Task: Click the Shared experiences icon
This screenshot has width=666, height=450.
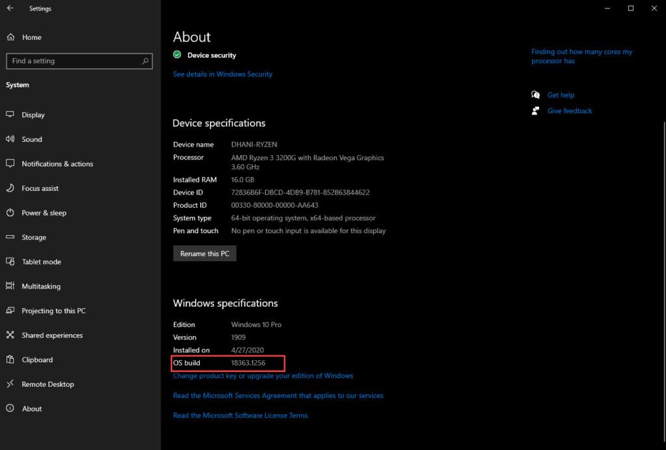Action: click(x=10, y=335)
